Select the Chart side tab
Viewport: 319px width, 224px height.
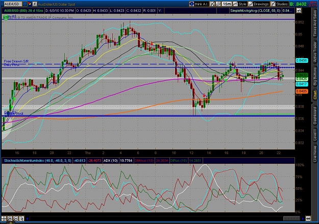(x=315, y=95)
